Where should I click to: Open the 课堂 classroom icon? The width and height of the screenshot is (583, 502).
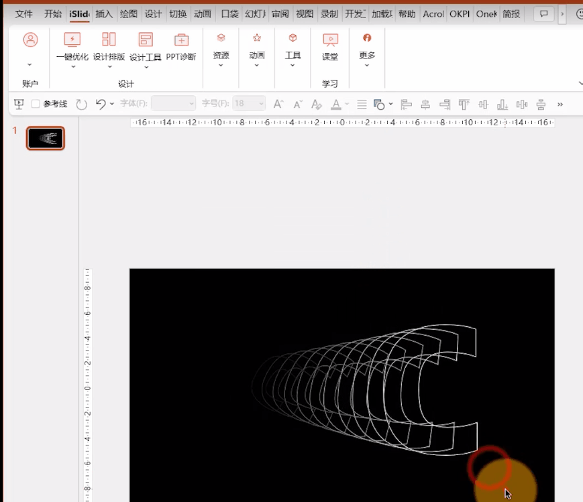tap(330, 40)
